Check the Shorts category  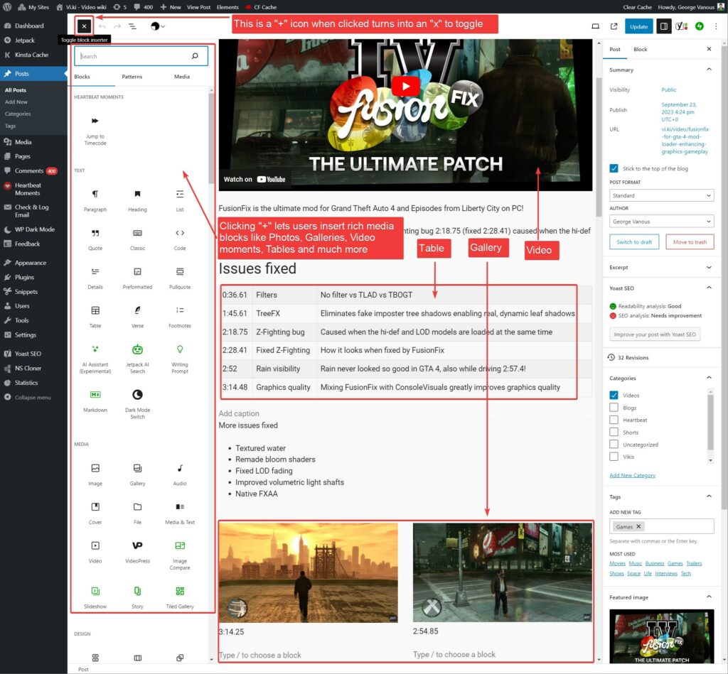[614, 433]
